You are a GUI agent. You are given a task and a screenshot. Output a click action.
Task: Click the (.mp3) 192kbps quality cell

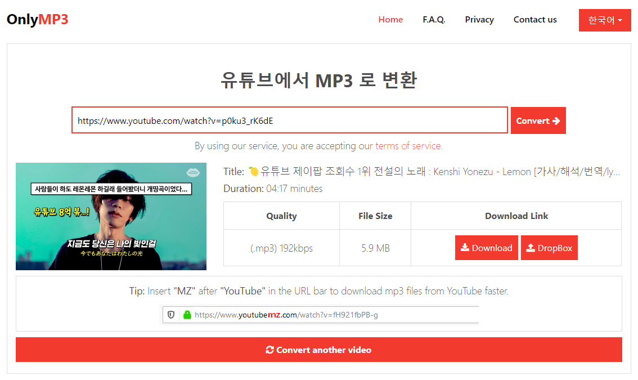pyautogui.click(x=281, y=248)
